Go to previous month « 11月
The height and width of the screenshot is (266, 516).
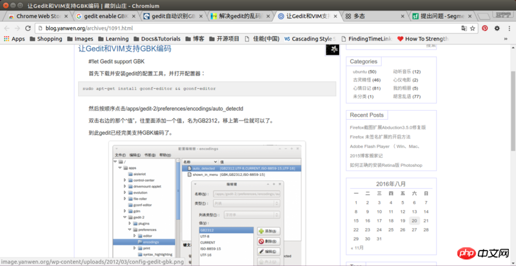(x=357, y=248)
